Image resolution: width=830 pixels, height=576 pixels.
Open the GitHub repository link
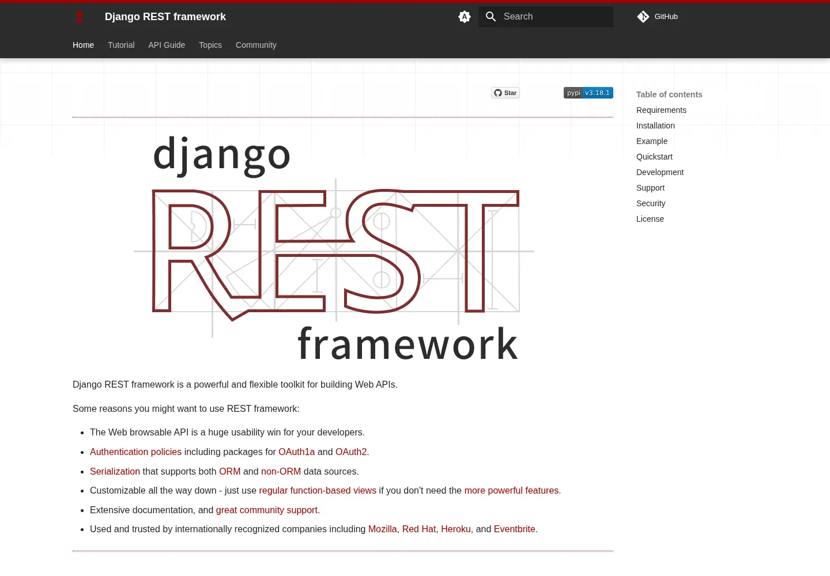(x=658, y=17)
